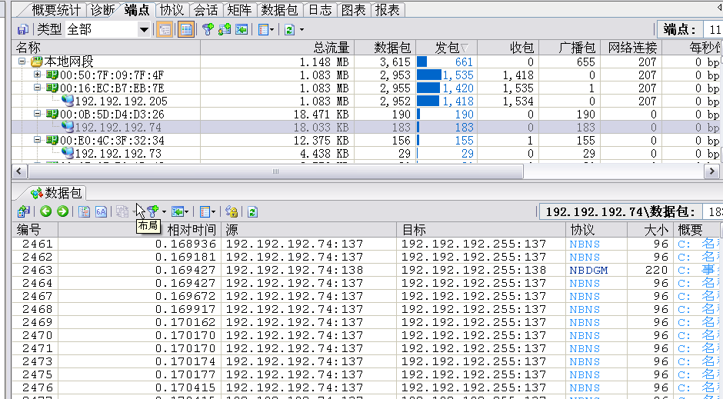This screenshot has width=723, height=399.
Task: Select endpoint 192.192.192.205 in the tree
Action: (x=121, y=101)
